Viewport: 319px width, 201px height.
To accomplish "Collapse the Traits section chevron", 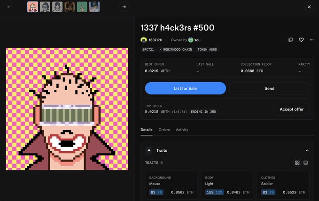I will [307, 150].
